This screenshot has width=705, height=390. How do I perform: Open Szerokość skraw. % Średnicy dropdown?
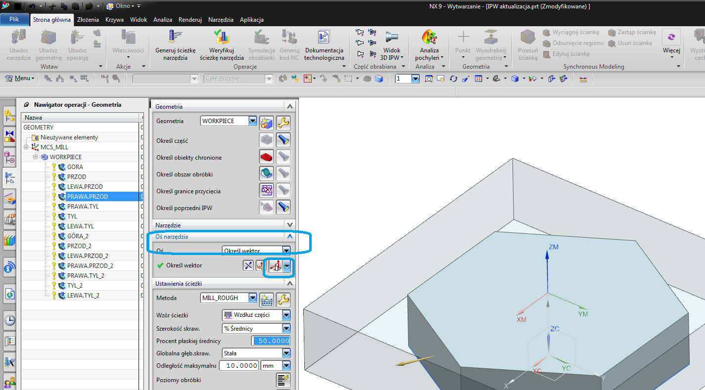[x=286, y=328]
